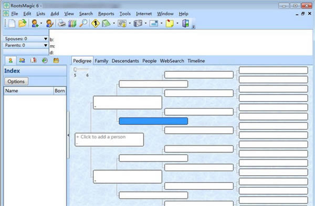The image size is (315, 206).
Task: Select the bookmarks sidebar tab icon
Action: (34, 60)
